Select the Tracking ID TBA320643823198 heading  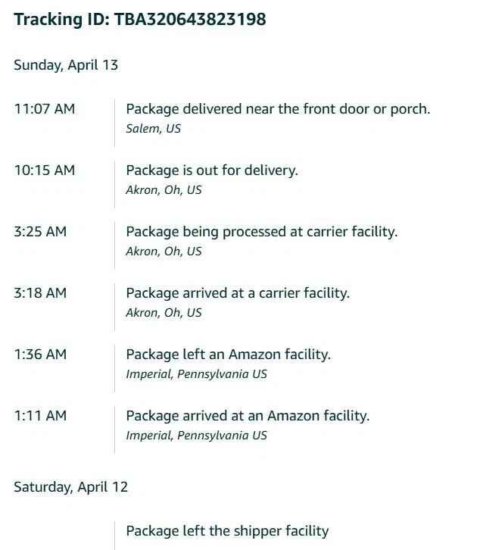pyautogui.click(x=140, y=19)
